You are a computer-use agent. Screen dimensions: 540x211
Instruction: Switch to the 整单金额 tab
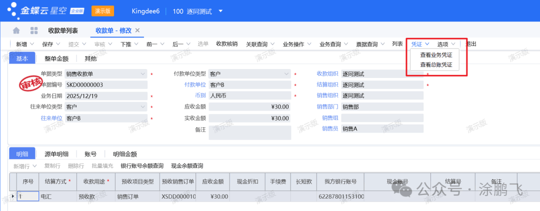coord(56,58)
